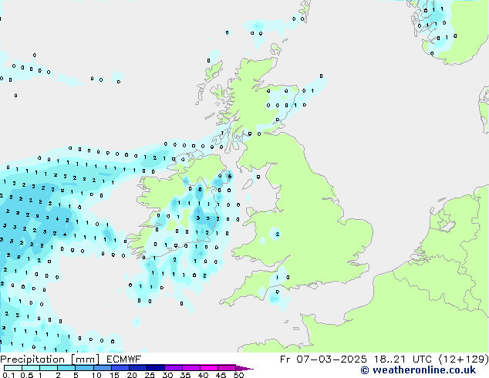The image size is (489, 378).
Task: Click the weatheronline.co.uk copyright text
Action: [418, 370]
